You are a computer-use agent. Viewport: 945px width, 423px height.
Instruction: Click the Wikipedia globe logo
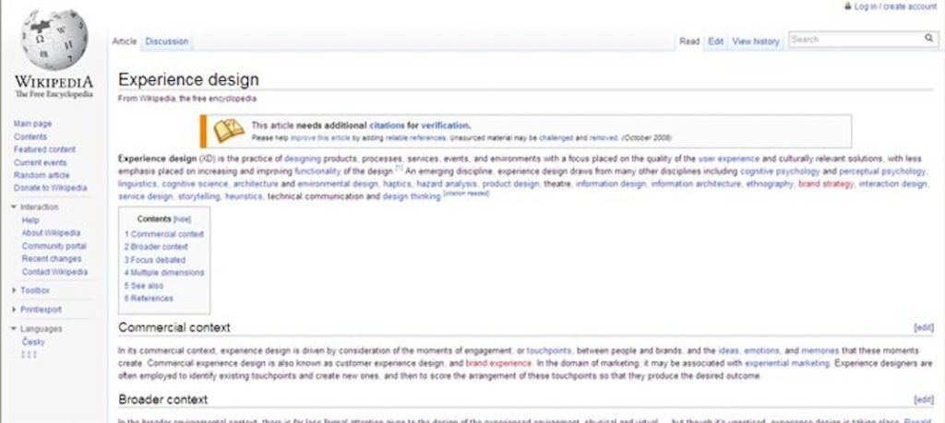coord(53,41)
